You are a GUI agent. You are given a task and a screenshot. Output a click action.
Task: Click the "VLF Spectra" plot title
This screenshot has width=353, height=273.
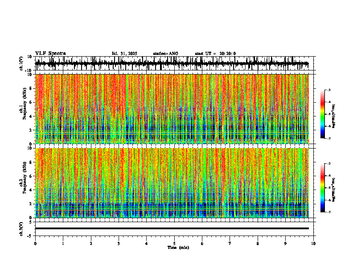tap(50, 54)
